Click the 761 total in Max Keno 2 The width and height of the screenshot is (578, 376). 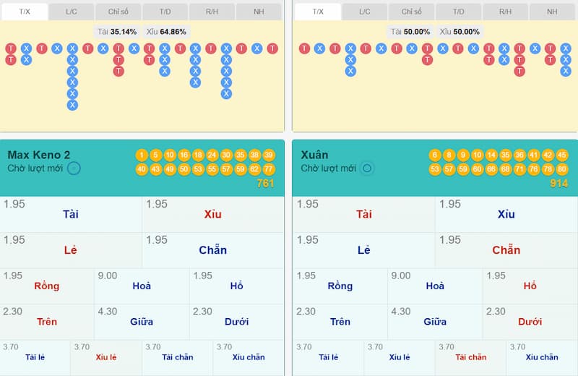(265, 184)
